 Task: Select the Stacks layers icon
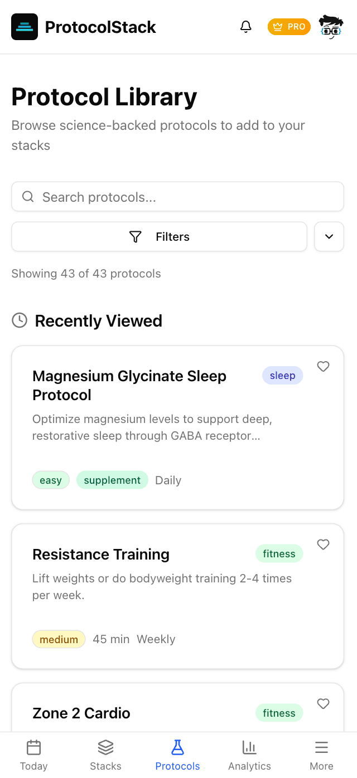pyautogui.click(x=105, y=747)
